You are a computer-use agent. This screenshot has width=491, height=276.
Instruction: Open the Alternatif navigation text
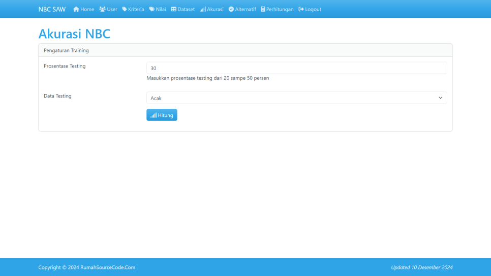pyautogui.click(x=246, y=9)
